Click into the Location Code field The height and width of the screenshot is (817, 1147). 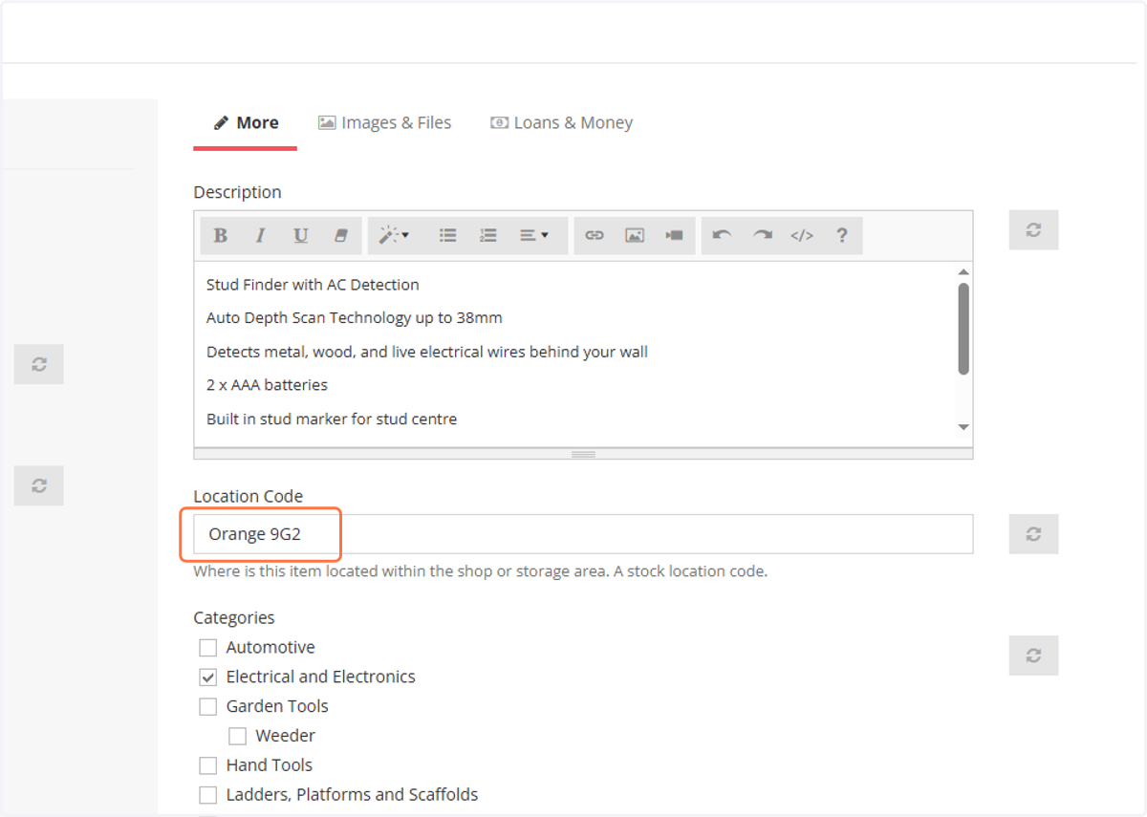click(583, 534)
